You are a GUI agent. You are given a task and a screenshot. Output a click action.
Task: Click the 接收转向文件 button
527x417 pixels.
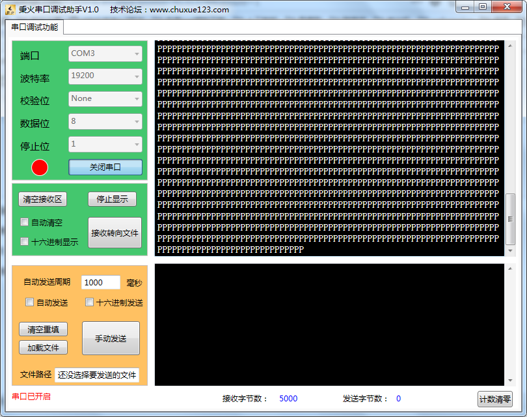[x=115, y=233]
